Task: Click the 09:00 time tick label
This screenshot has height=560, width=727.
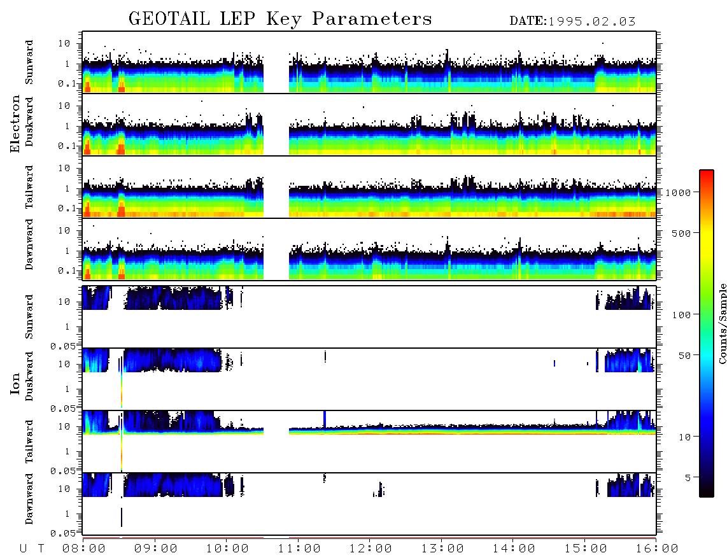Action: pyautogui.click(x=156, y=549)
